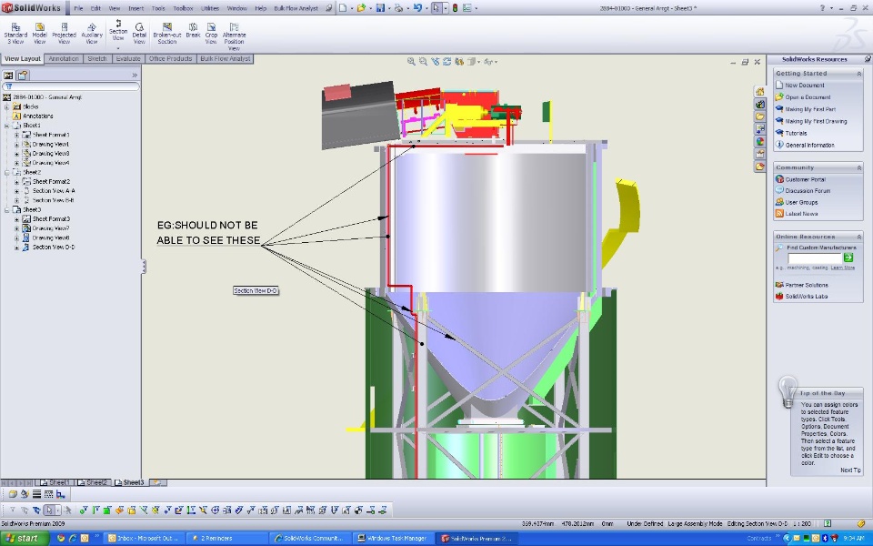873x546 pixels.
Task: Apply the Break view tool
Action: 193,31
